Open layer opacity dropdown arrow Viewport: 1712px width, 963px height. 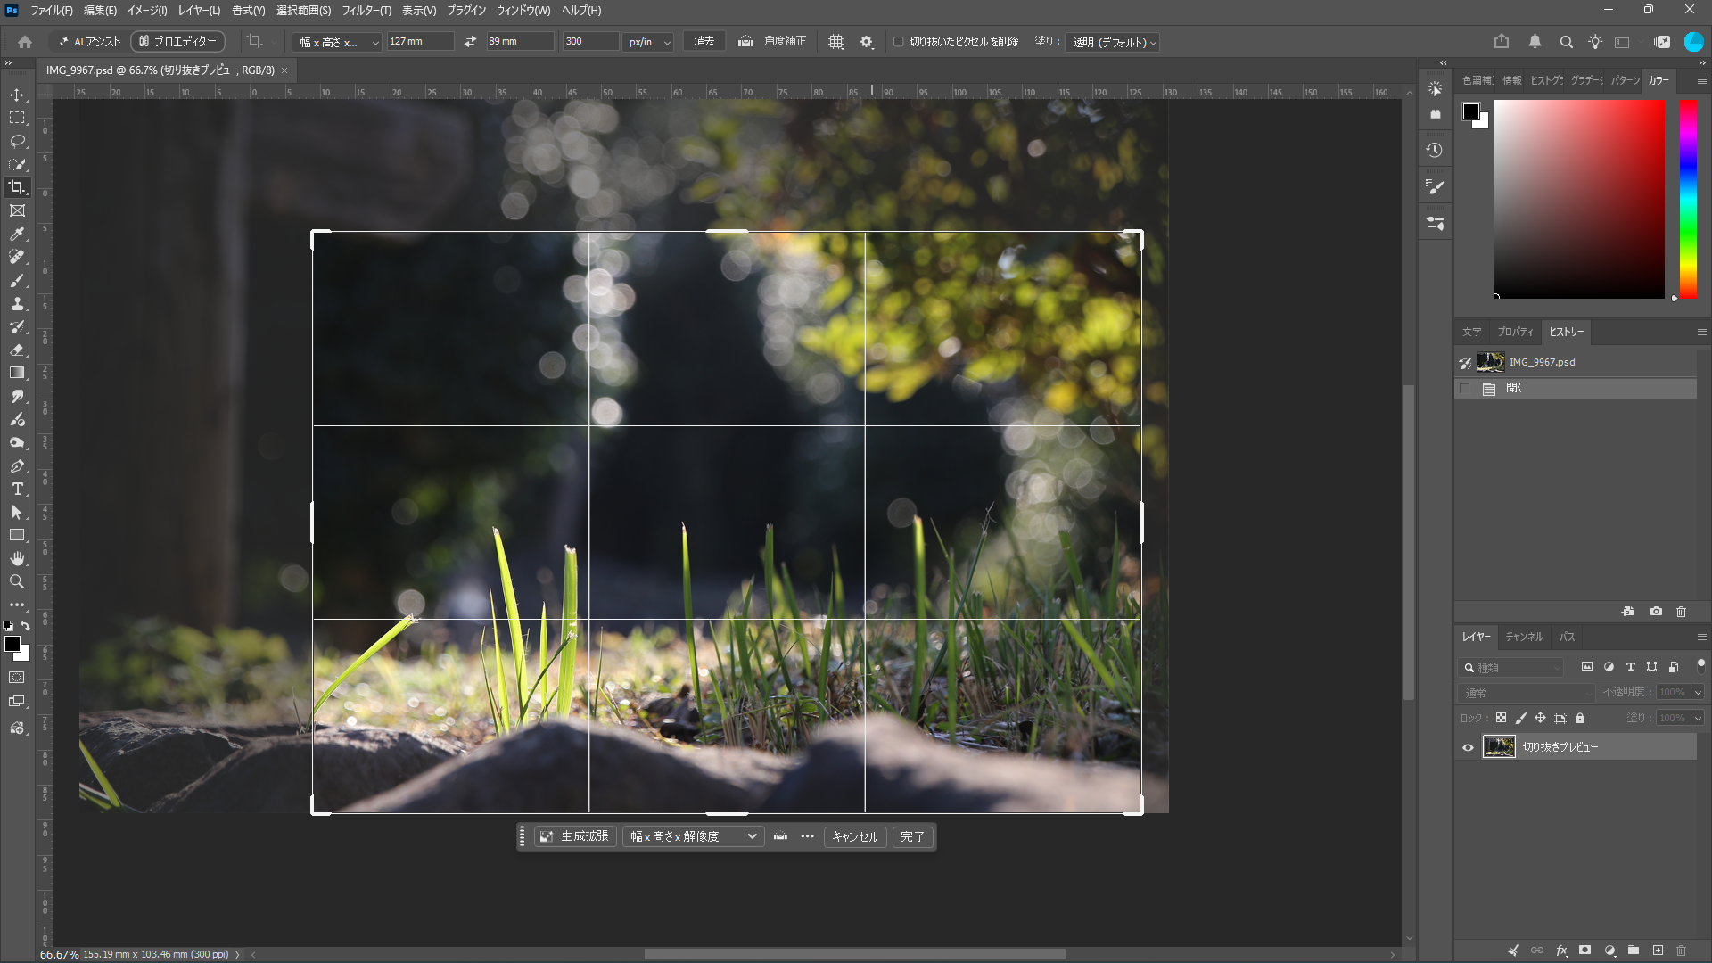(1698, 693)
